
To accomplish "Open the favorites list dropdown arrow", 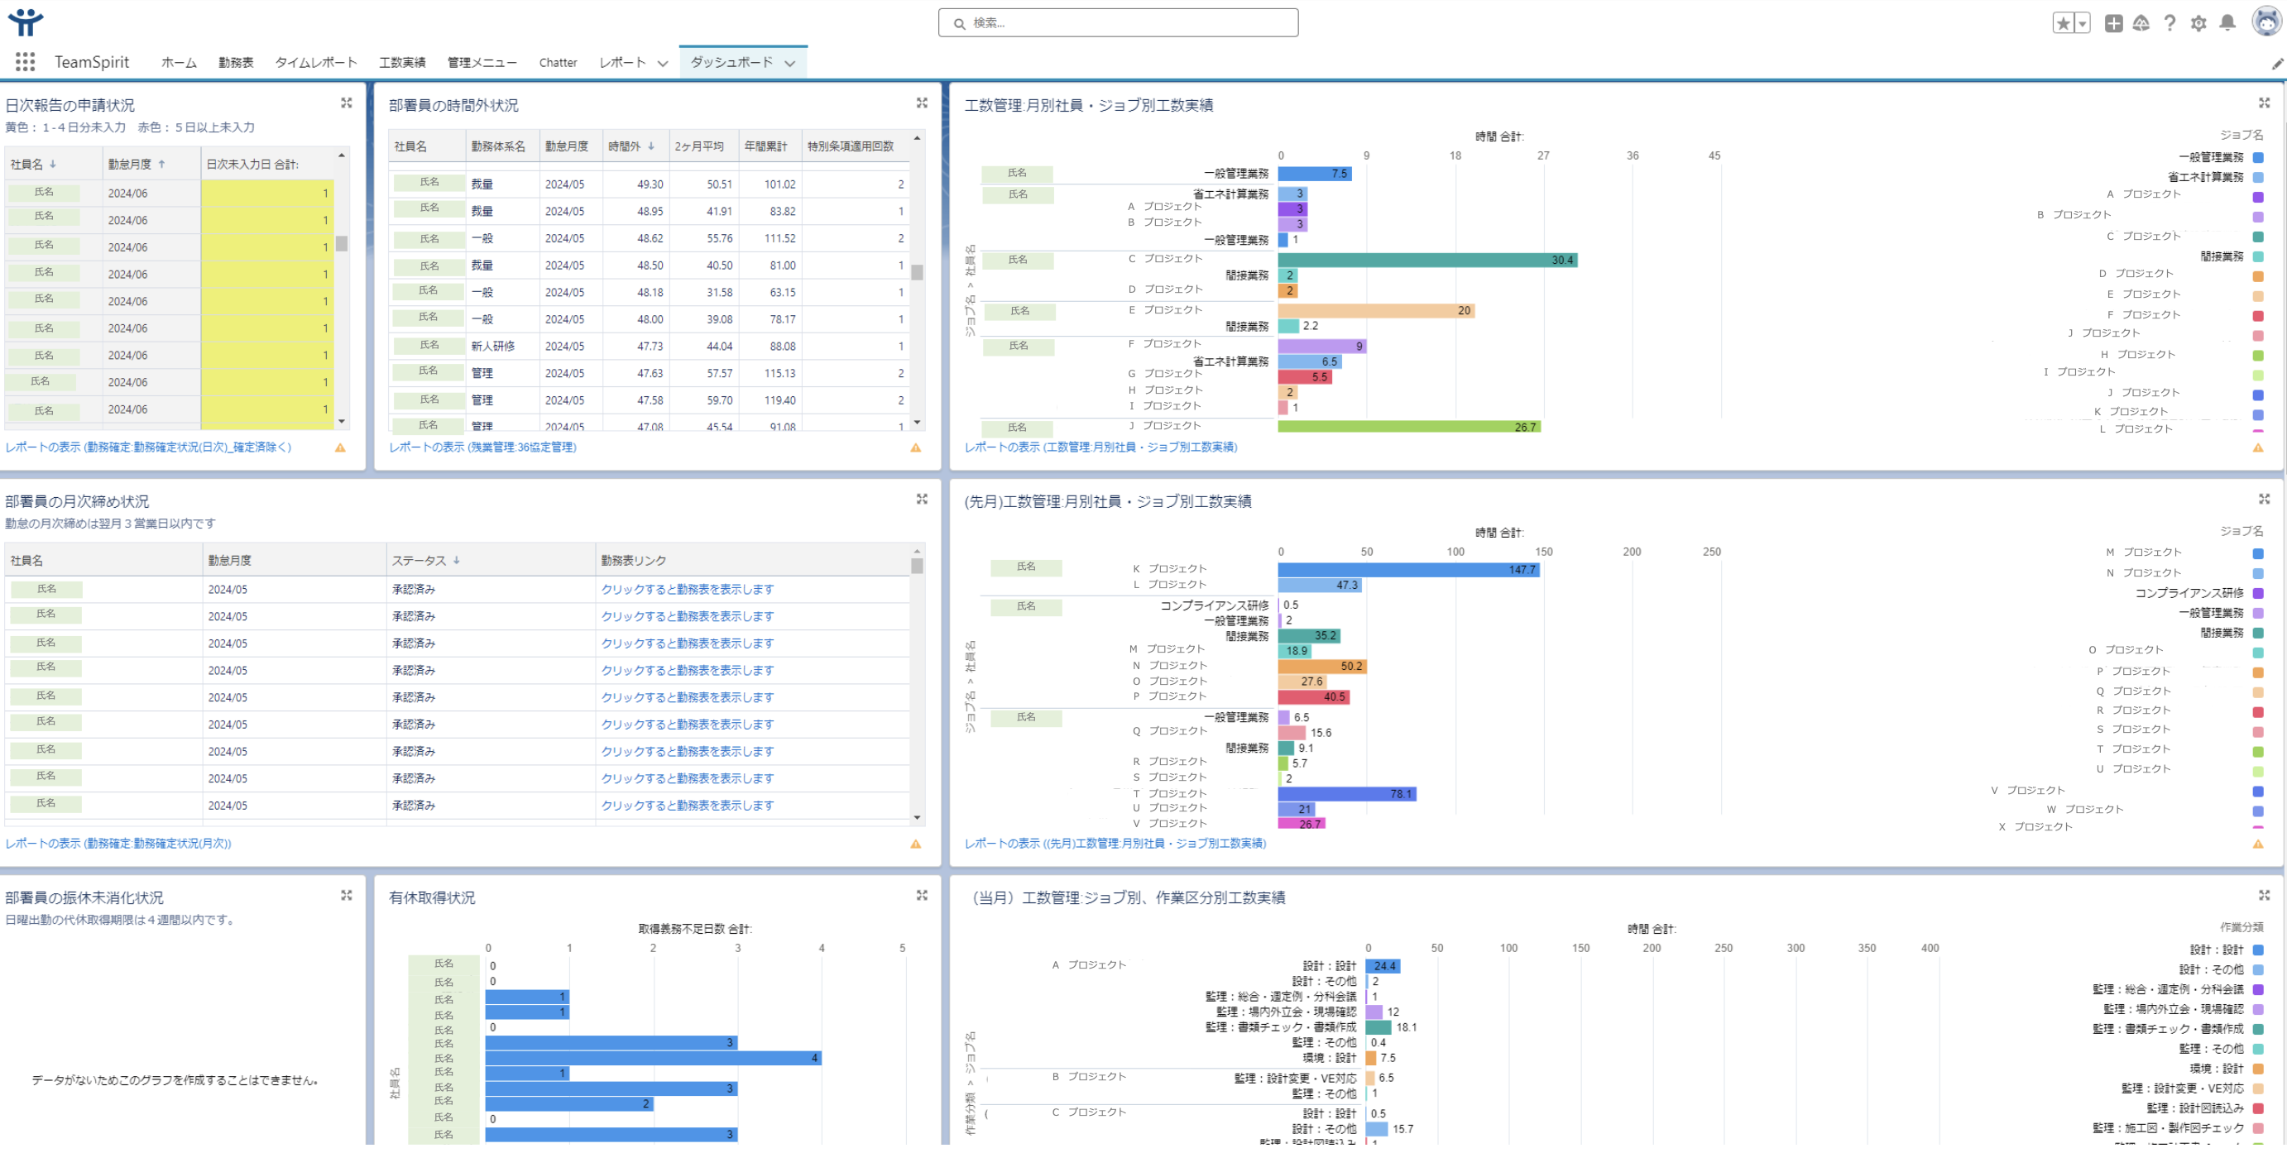I will [2083, 23].
